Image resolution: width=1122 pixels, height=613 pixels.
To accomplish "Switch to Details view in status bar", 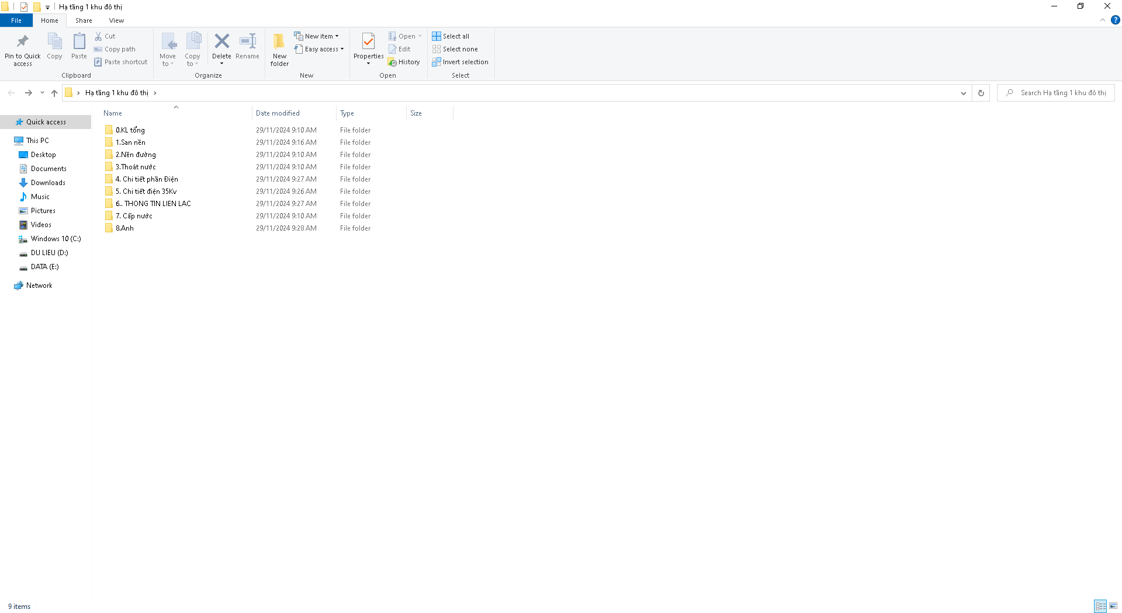I will pyautogui.click(x=1100, y=606).
